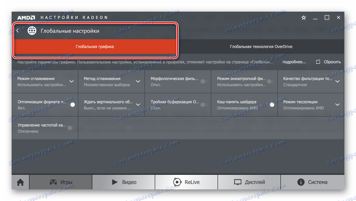
Task: Click the Настройте параметры графики description text
Action: pos(145,62)
